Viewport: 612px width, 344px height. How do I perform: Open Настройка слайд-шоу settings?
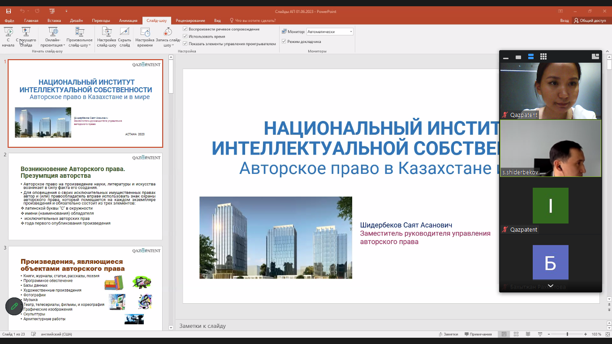pos(107,37)
